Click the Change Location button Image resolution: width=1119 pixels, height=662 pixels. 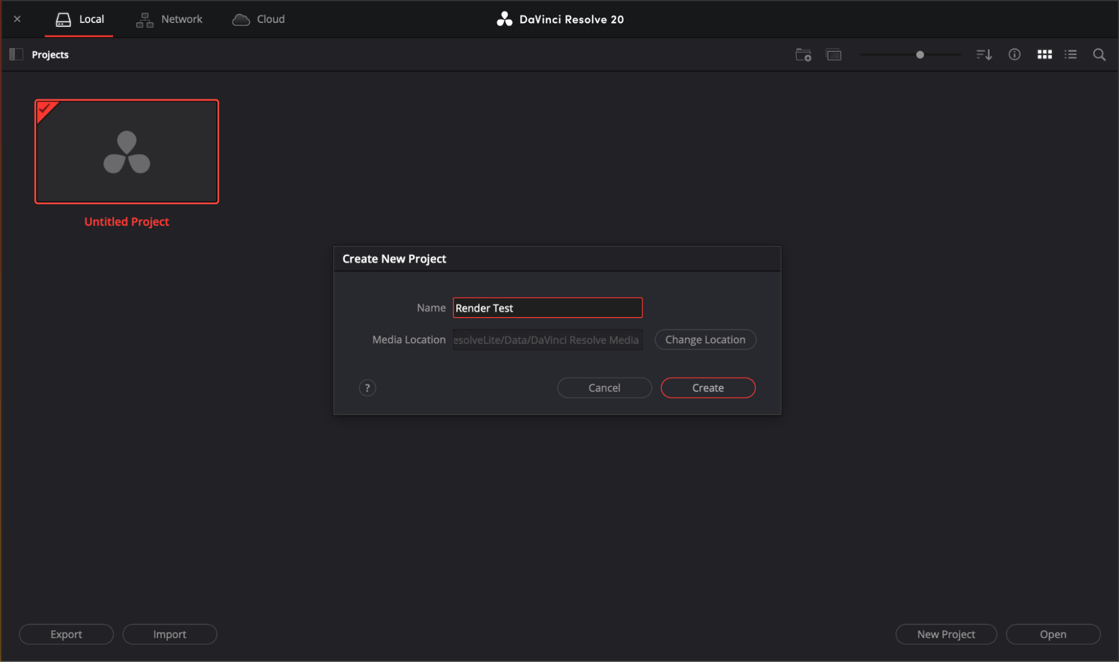click(x=705, y=339)
